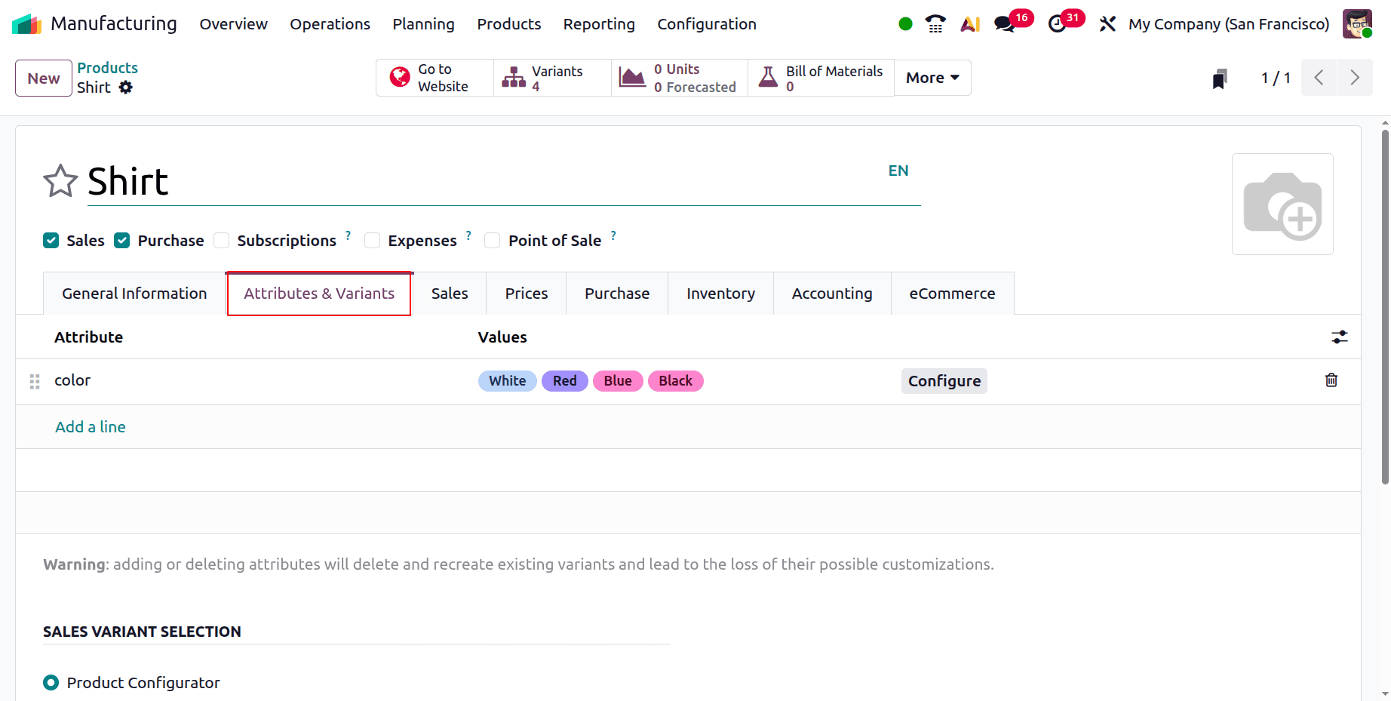Screen dimensions: 1391x701
Task: Open the debug tools wrench icon
Action: click(x=1107, y=24)
